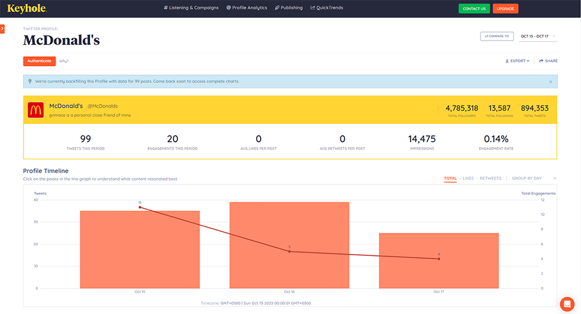Click the Oct 15 engagement point on line graph
This screenshot has width=581, height=314.
pyautogui.click(x=140, y=208)
